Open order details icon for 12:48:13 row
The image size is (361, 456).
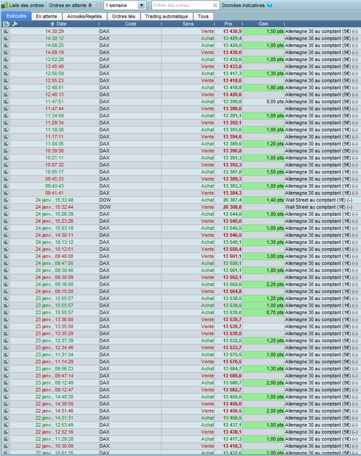(6, 94)
